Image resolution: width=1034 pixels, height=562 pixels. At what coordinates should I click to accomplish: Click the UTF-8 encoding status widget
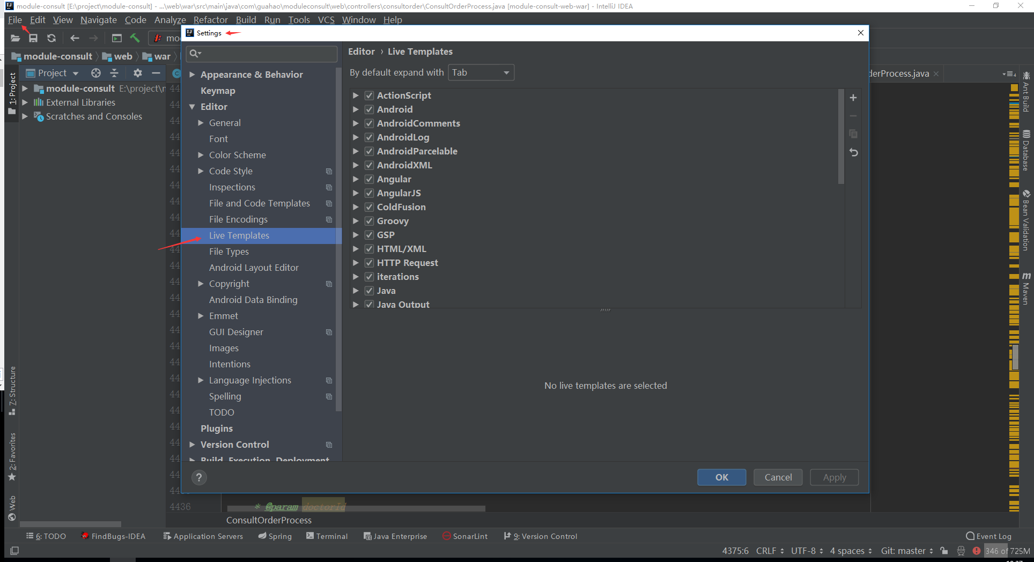[x=807, y=551]
